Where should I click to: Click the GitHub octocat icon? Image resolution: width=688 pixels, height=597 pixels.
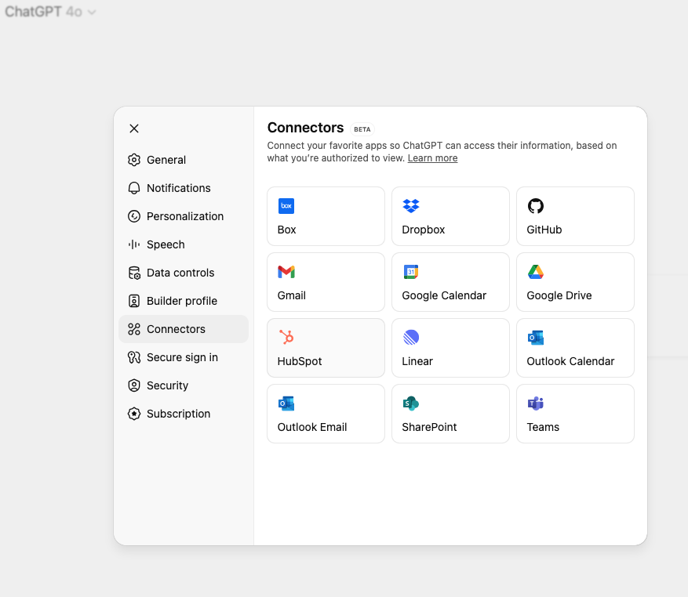pyautogui.click(x=535, y=206)
